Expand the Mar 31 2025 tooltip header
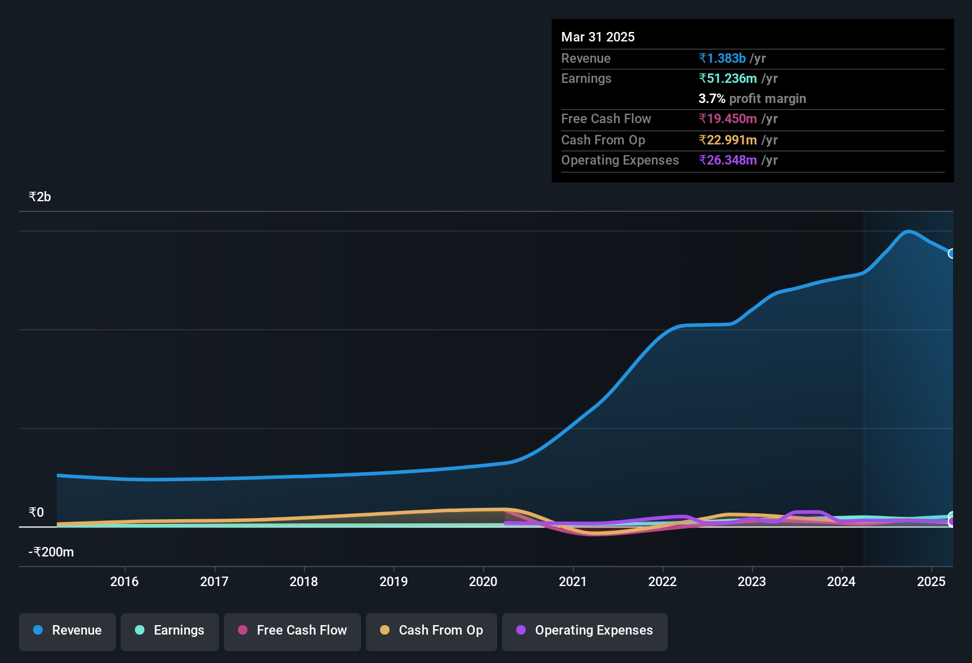This screenshot has height=663, width=972. pos(598,37)
